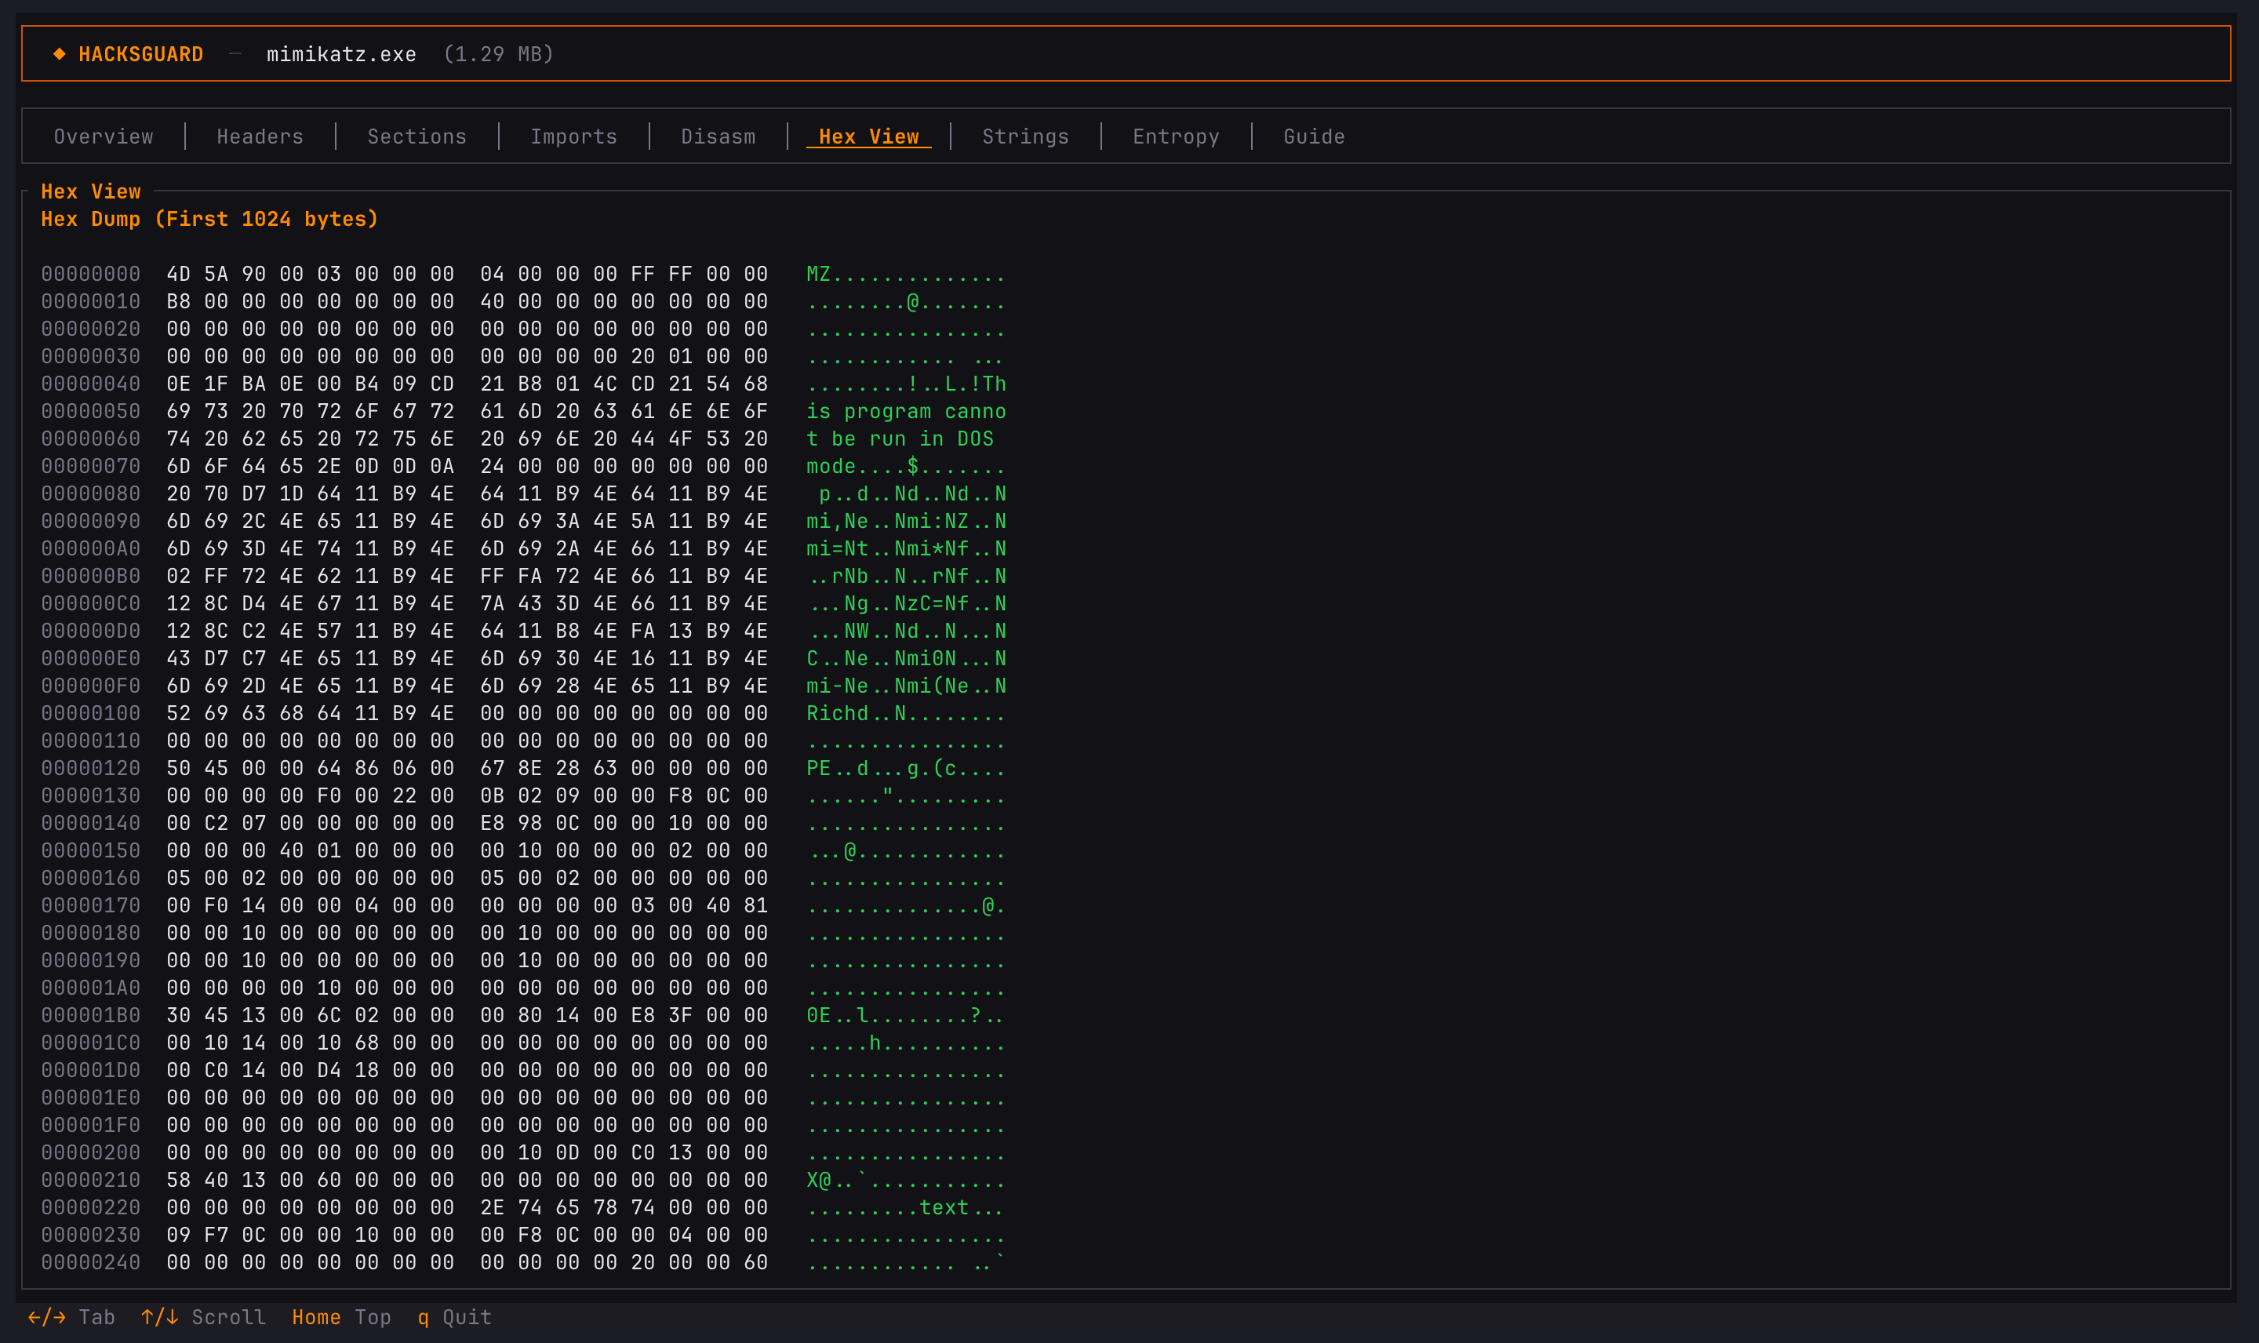Select offset 000000F0 row address

[90, 686]
